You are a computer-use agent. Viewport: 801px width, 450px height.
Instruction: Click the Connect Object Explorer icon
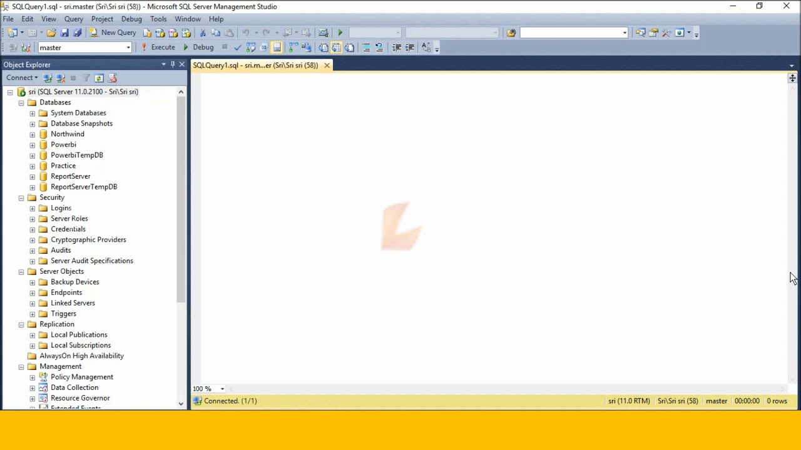coord(48,78)
